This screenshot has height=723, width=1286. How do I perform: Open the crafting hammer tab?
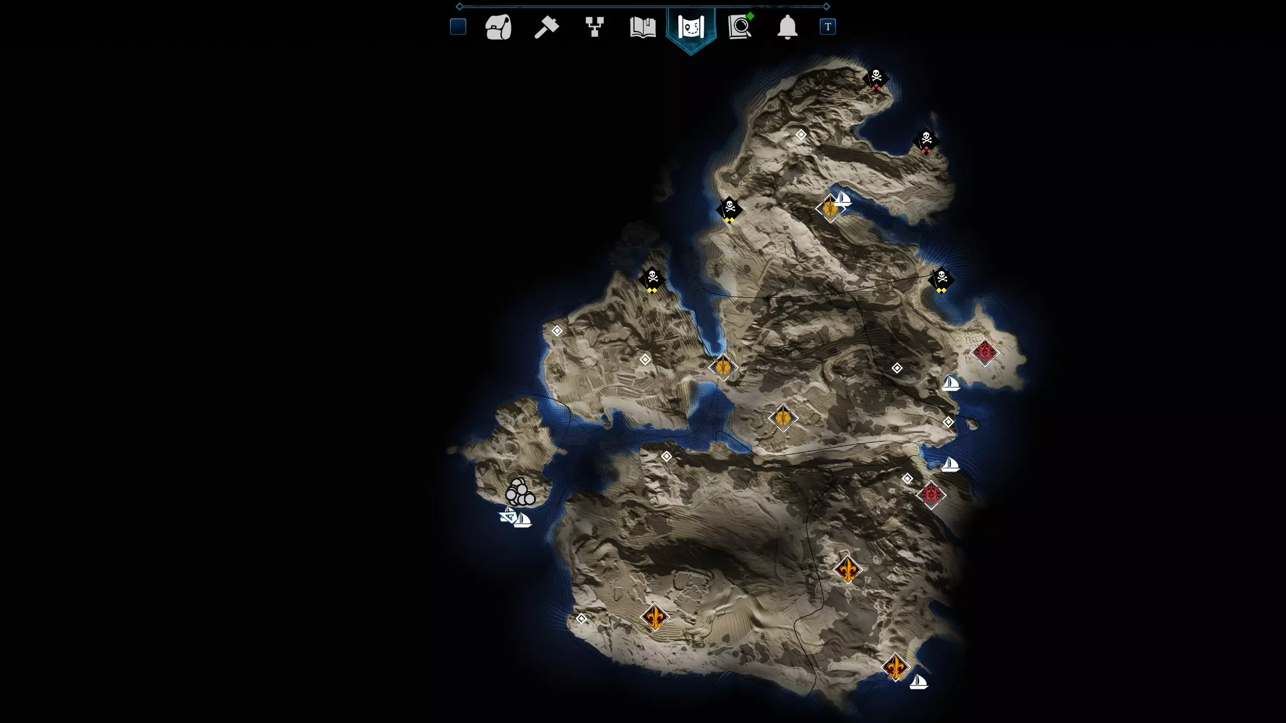coord(546,27)
